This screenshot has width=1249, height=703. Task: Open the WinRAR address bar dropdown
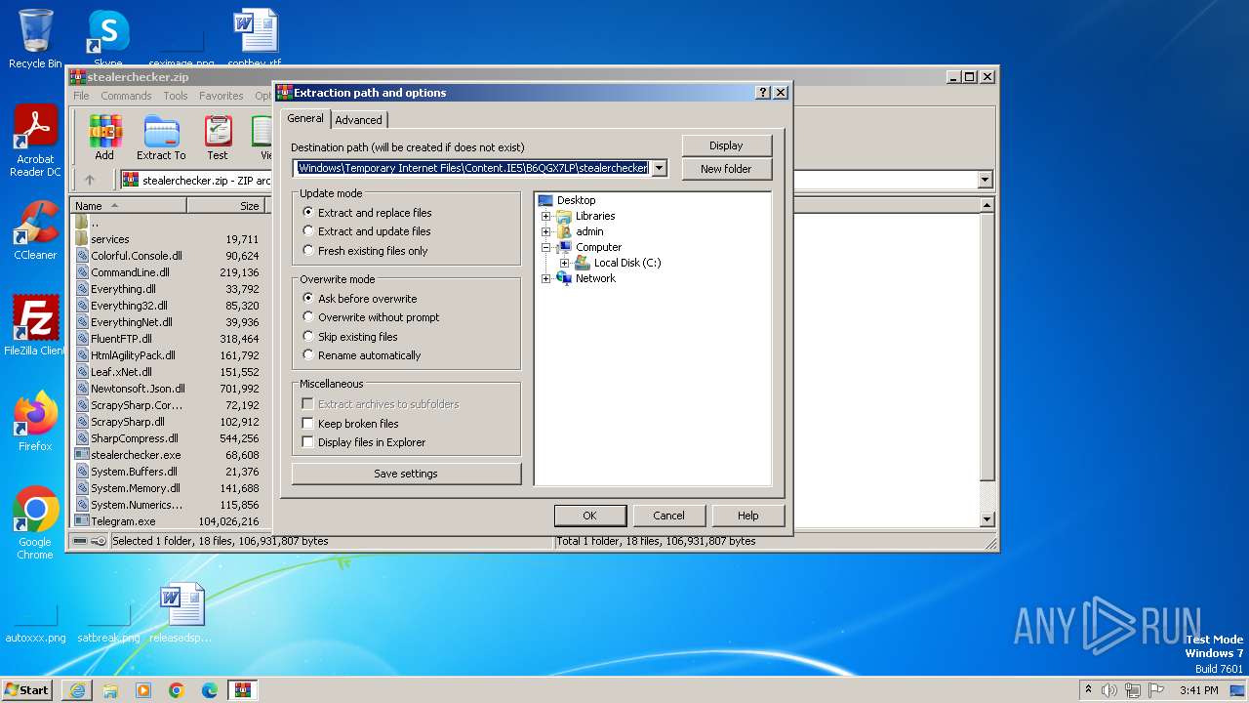985,180
